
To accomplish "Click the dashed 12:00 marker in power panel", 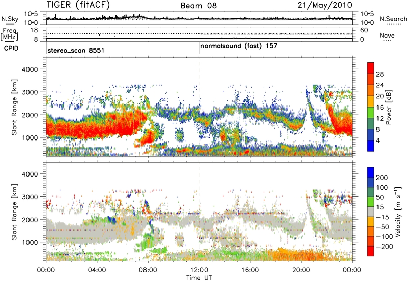I will (199, 107).
